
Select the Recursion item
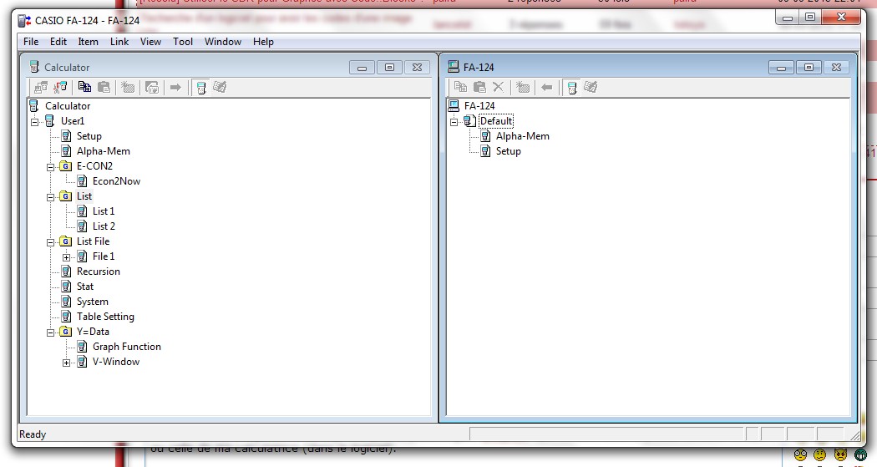point(99,272)
